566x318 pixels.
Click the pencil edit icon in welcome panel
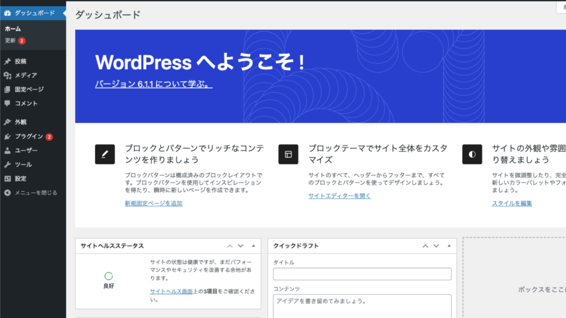104,155
